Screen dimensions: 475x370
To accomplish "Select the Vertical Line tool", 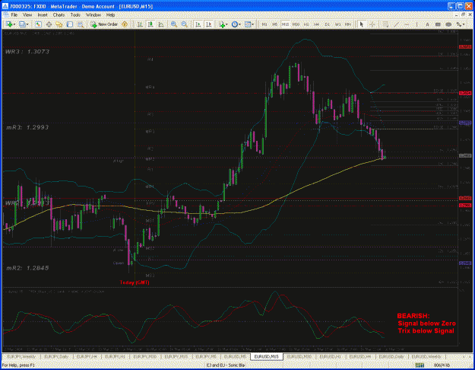I will (x=416, y=24).
